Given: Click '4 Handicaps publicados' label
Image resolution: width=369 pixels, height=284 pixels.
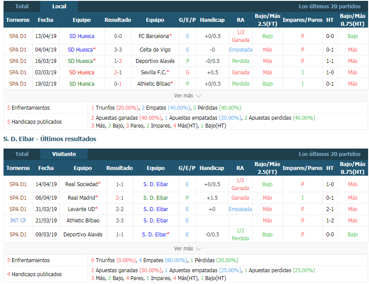Looking at the screenshot, I should [x=34, y=274].
